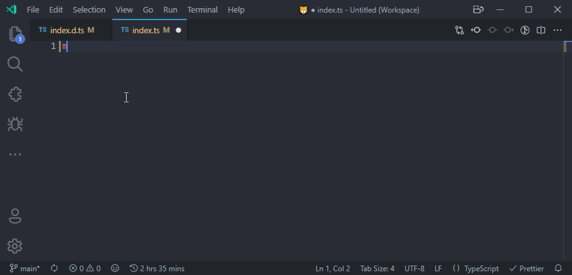Open the Extensions view icon
572x275 pixels.
(15, 94)
